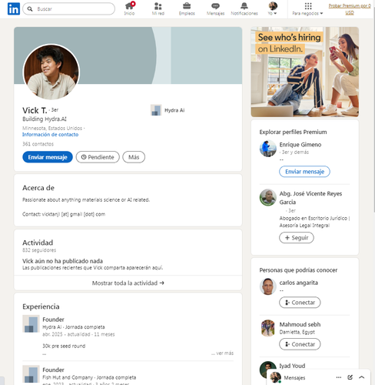Viewport: 375px width, 385px height.
Task: Open Hydra AI company link
Action: pyautogui.click(x=174, y=110)
